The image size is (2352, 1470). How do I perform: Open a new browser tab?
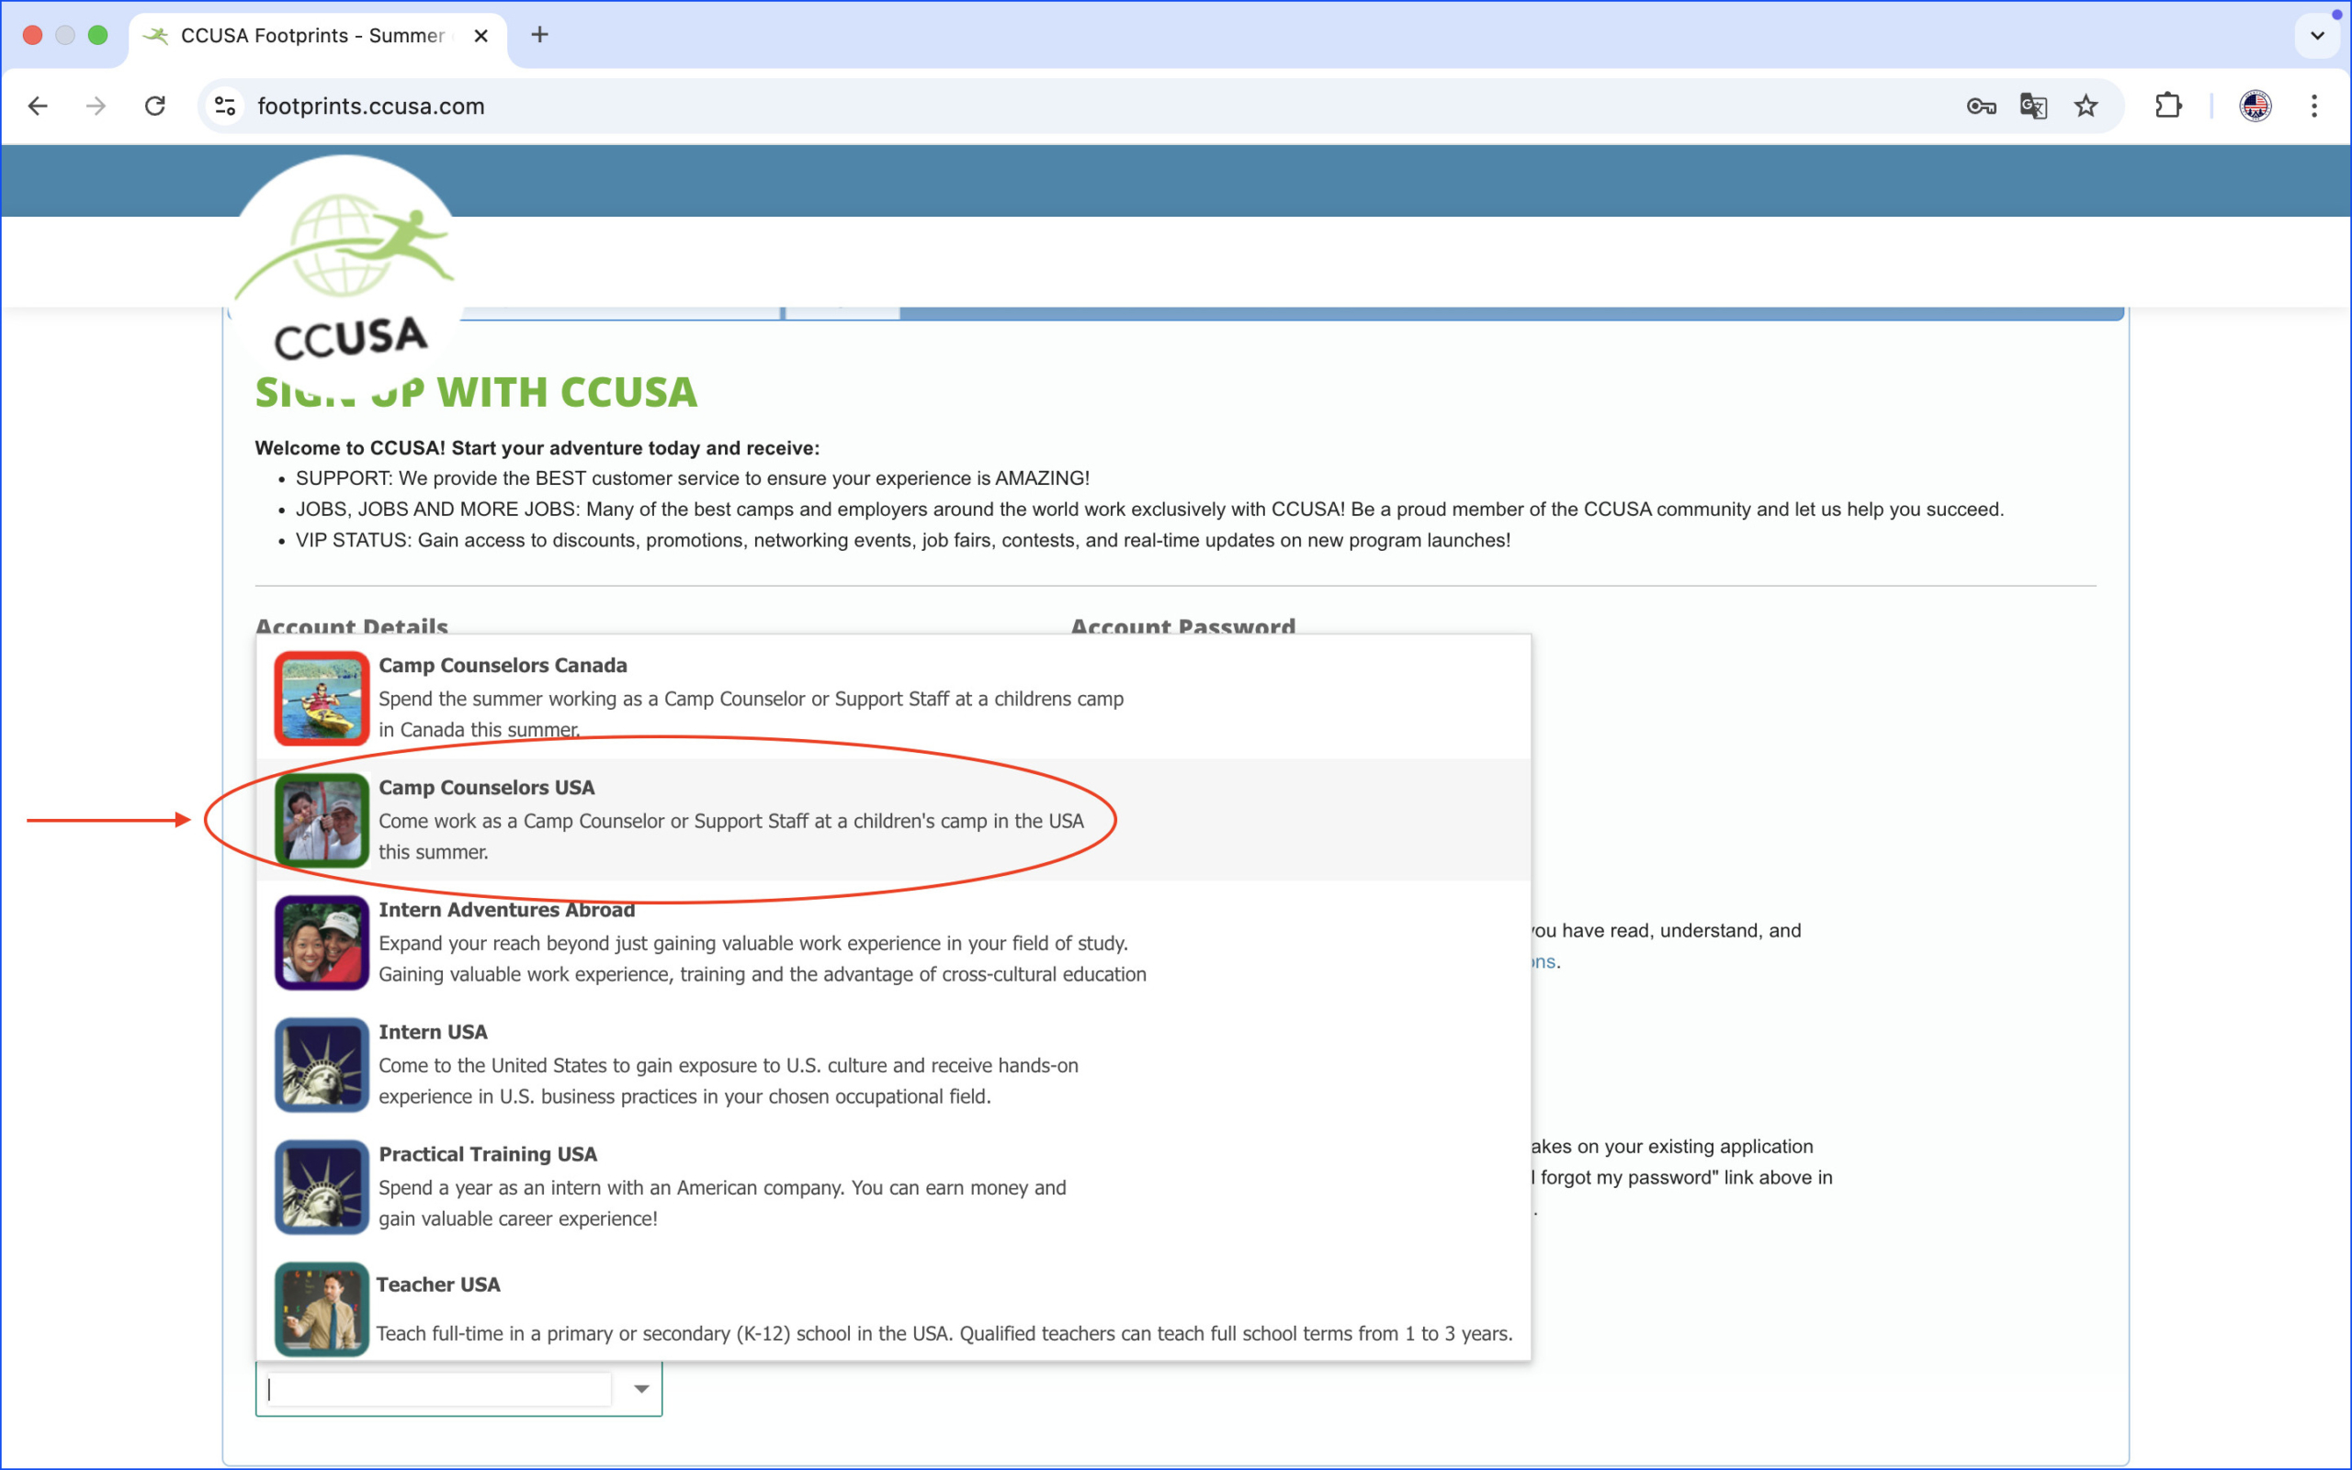tap(540, 35)
